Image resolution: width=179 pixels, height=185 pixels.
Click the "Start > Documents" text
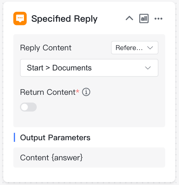[x=59, y=68]
